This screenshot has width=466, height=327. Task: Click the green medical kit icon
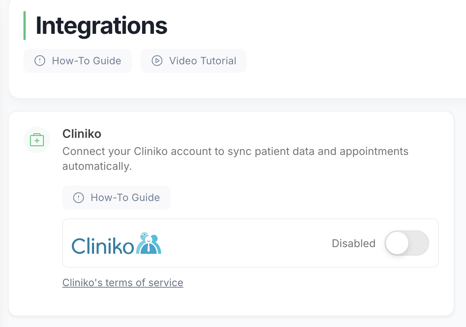pos(37,140)
